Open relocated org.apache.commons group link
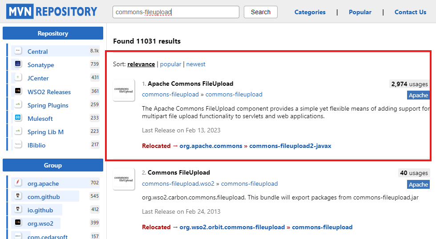Viewport: 436px width, 239px height. coord(211,146)
